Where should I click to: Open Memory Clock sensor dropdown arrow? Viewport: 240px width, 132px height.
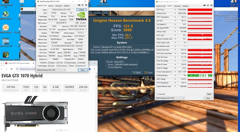(x=175, y=13)
